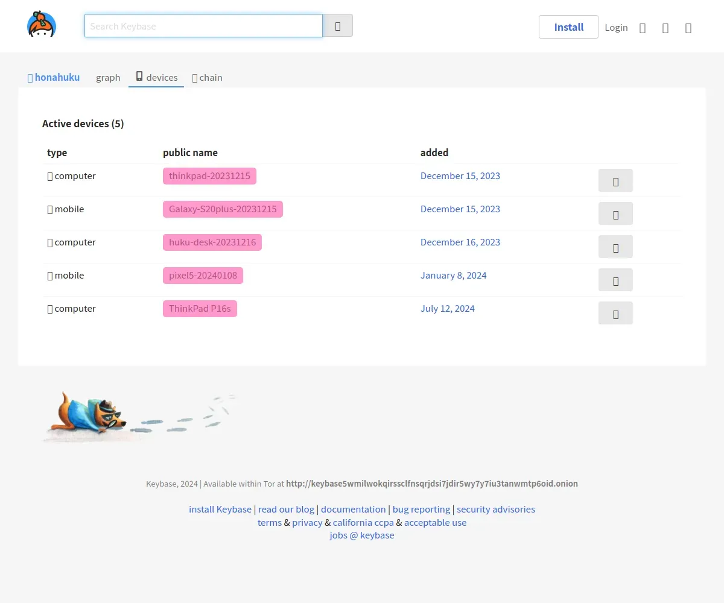Click the second header icon after Login
Image resolution: width=724 pixels, height=603 pixels.
(665, 28)
